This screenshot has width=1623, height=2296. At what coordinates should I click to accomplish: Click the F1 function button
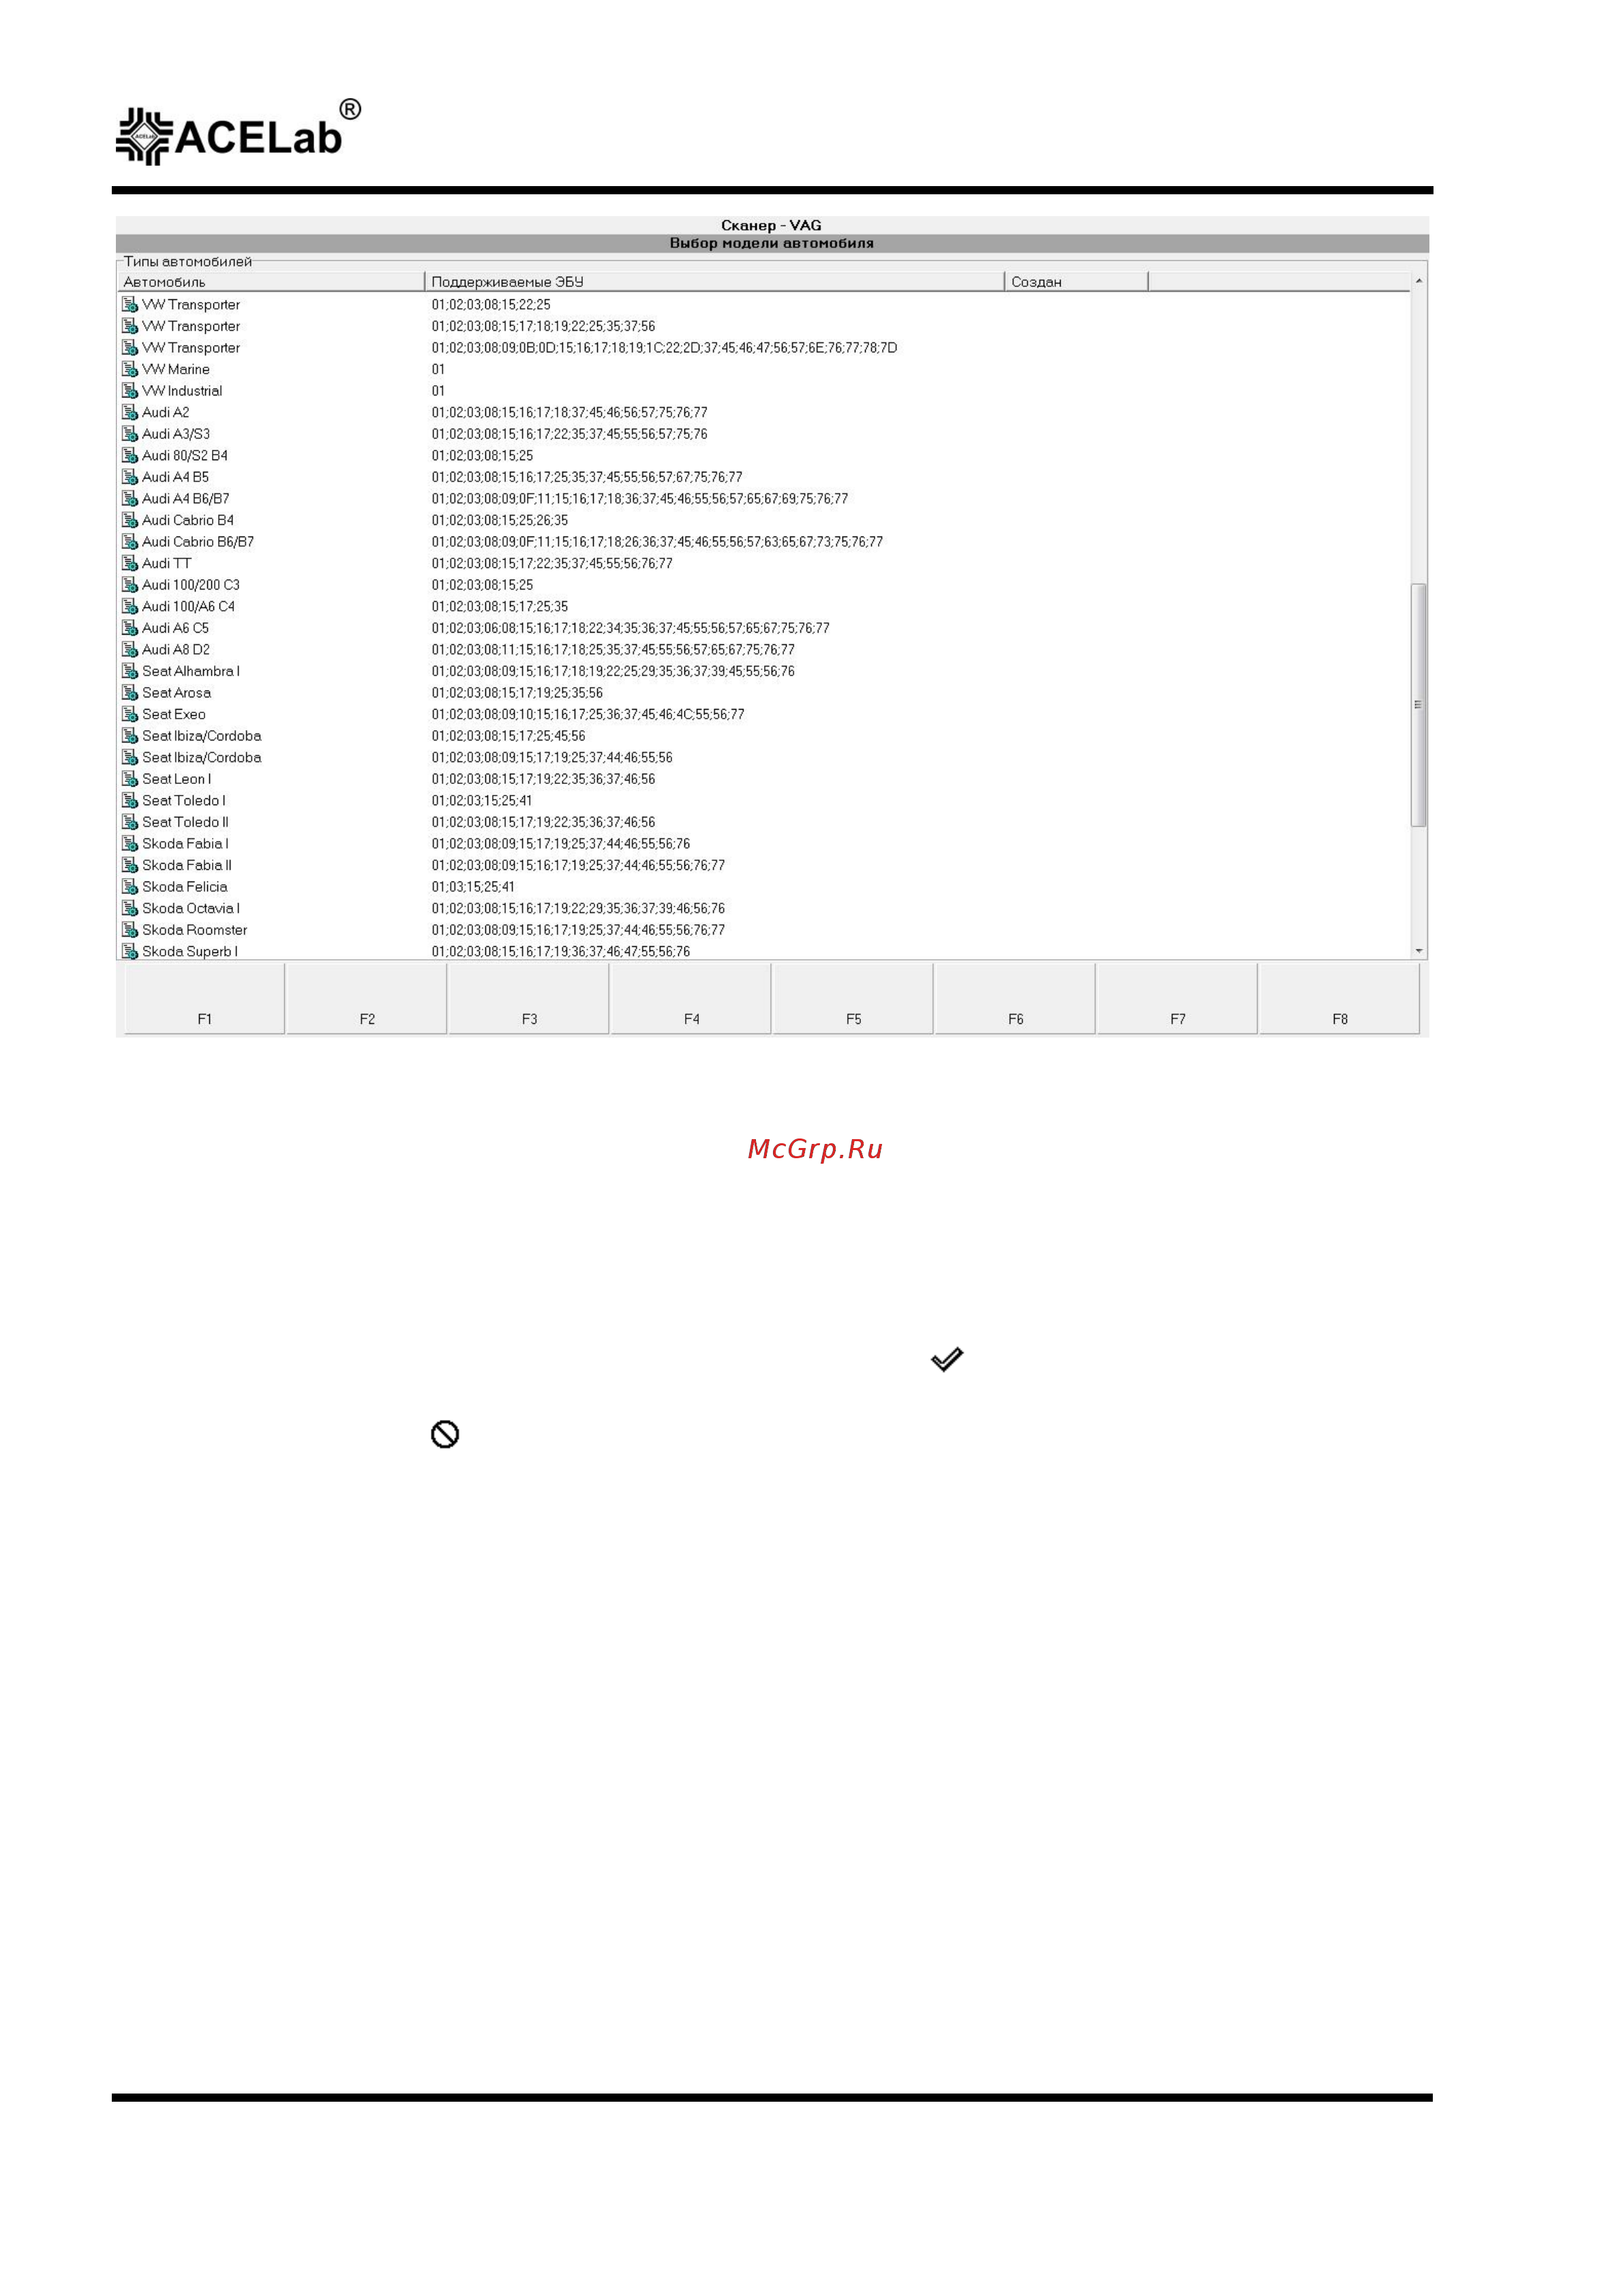coord(204,998)
